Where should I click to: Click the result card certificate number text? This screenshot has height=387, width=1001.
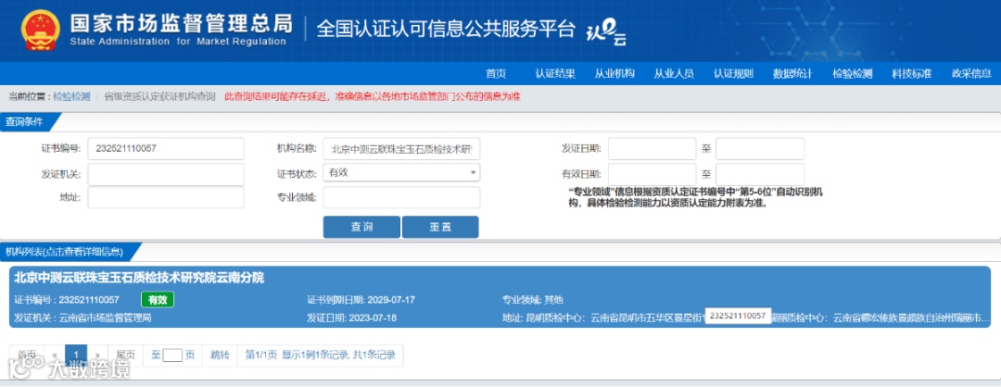pyautogui.click(x=67, y=300)
